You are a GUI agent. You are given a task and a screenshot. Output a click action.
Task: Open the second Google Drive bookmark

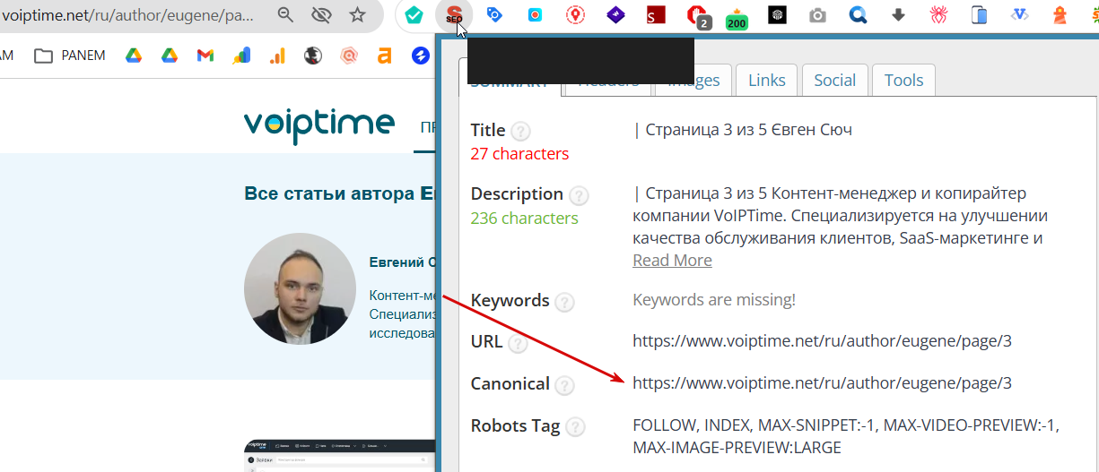point(170,56)
